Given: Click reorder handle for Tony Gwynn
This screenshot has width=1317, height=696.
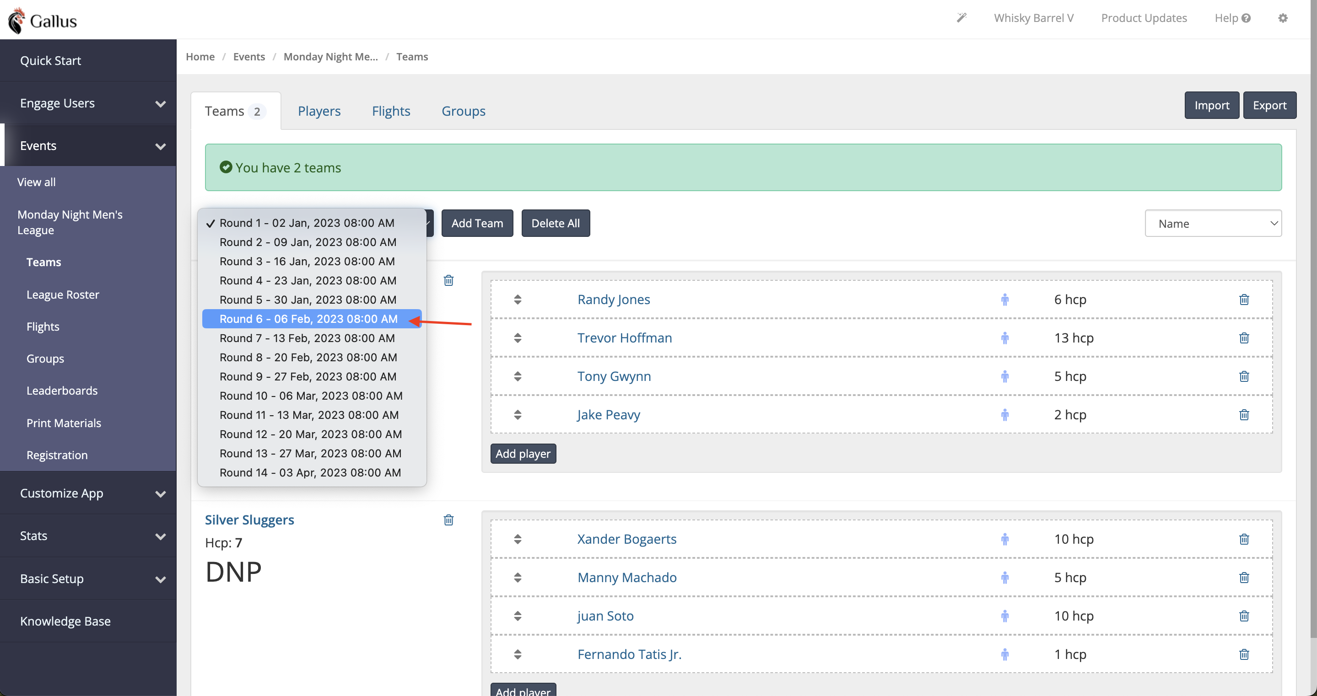Looking at the screenshot, I should [x=518, y=376].
